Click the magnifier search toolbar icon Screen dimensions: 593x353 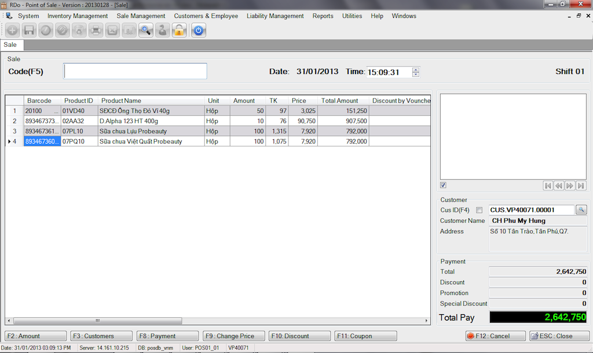click(x=146, y=31)
